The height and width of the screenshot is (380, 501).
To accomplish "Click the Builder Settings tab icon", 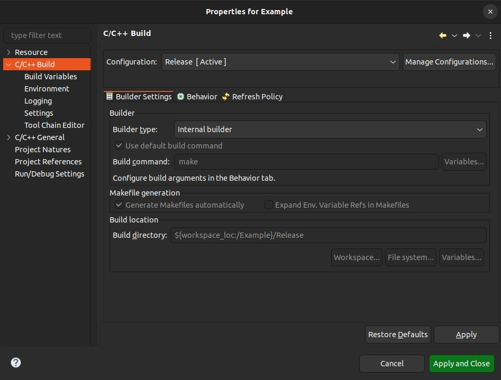I will [110, 96].
